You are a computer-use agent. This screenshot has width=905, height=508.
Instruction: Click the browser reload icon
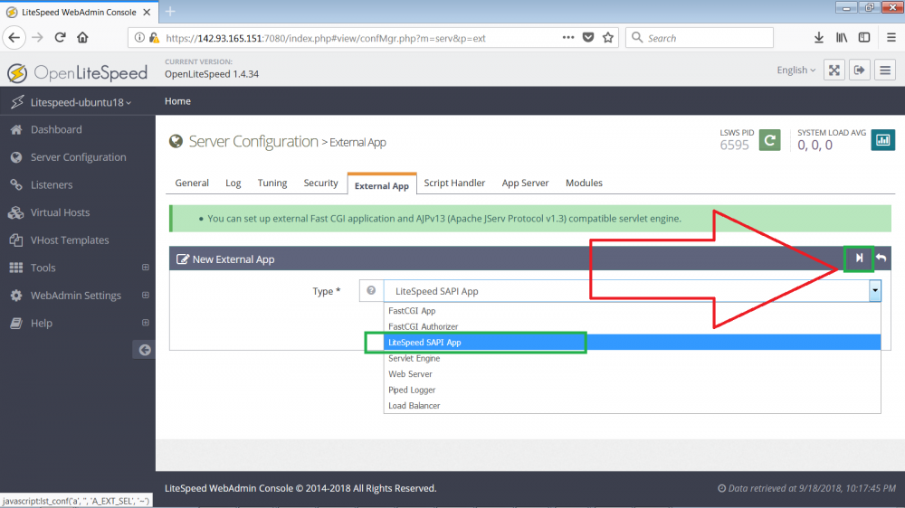(60, 37)
